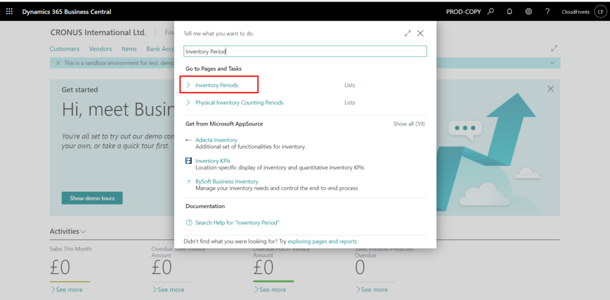Open the Bank Accounts menu item
This screenshot has height=300, width=610.
160,49
